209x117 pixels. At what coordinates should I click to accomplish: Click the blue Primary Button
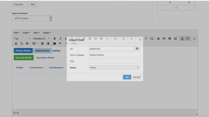pos(23,51)
